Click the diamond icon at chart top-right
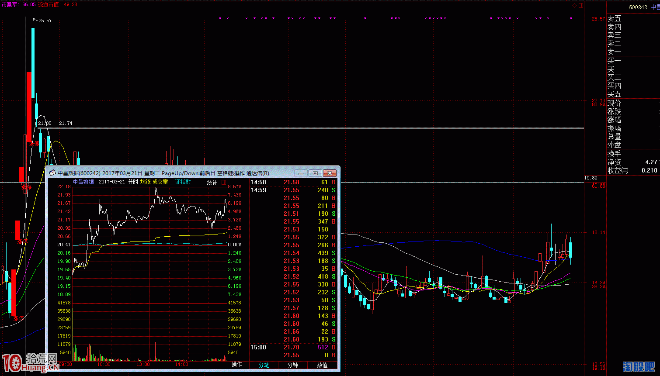Screen dimensions: 660x376 574,6
